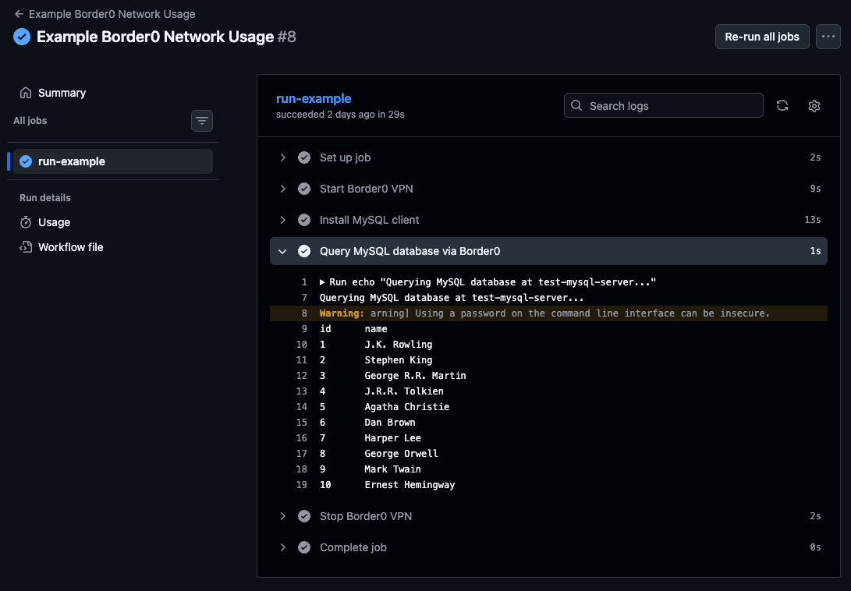Click the 'J.R.R. Tolkien' log row
Viewport: 851px width, 591px height.
[x=548, y=391]
